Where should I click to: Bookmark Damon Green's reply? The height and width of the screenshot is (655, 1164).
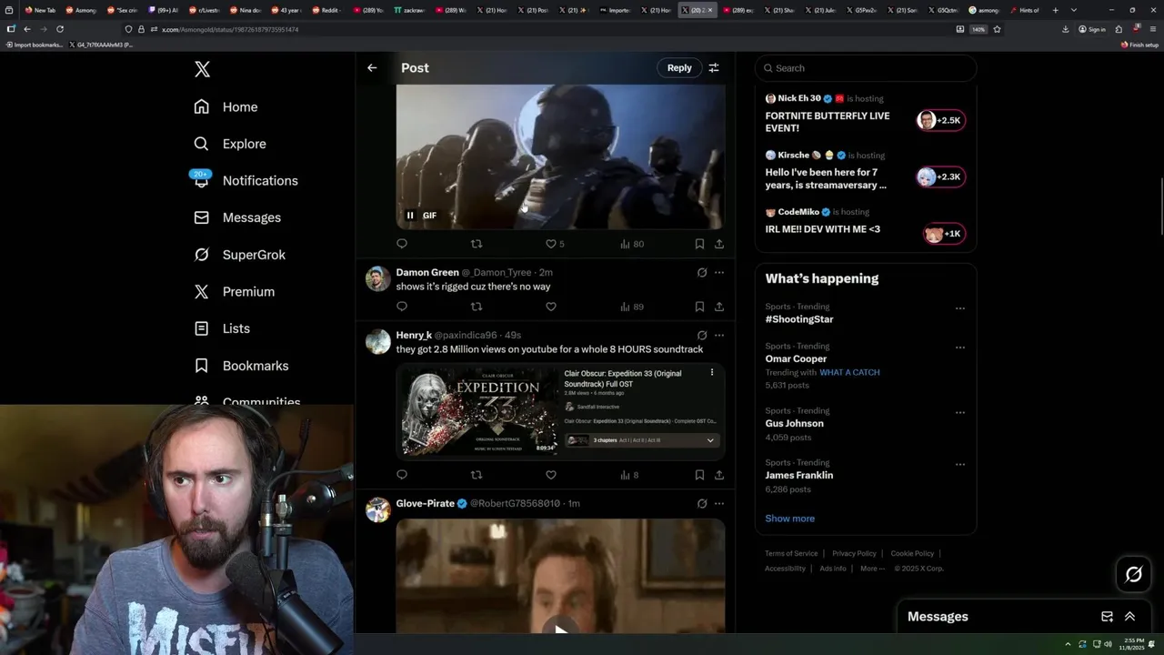[699, 307]
